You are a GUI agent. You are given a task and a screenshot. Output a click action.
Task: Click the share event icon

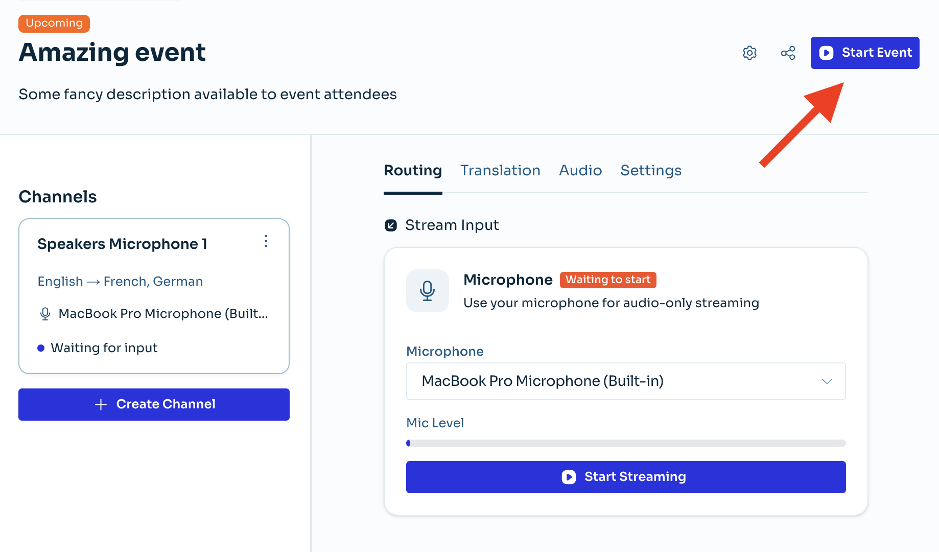(788, 53)
